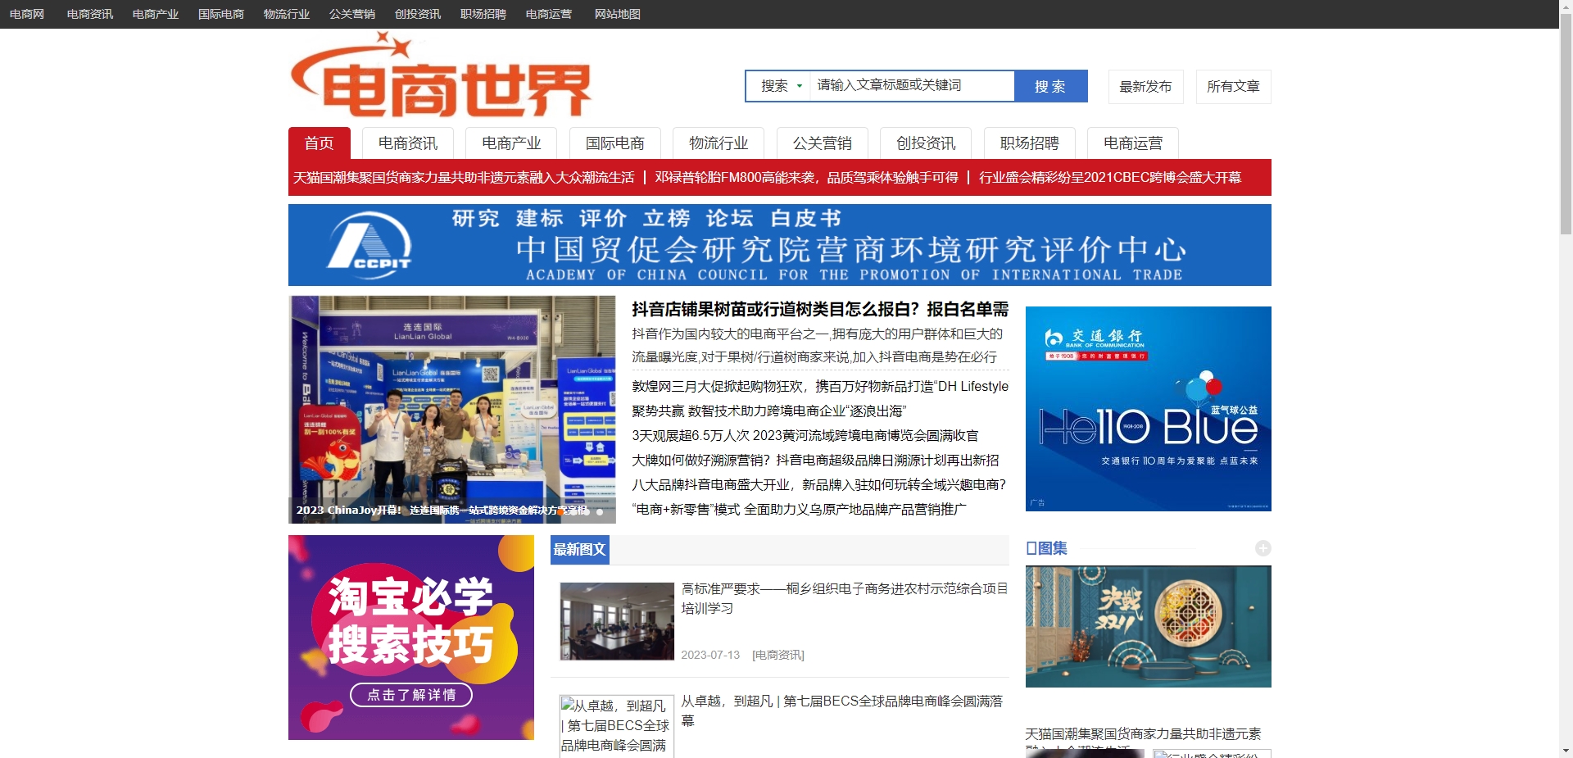Switch to the 职场招聘 main tab
Screen dimensions: 1573x758
click(1030, 143)
